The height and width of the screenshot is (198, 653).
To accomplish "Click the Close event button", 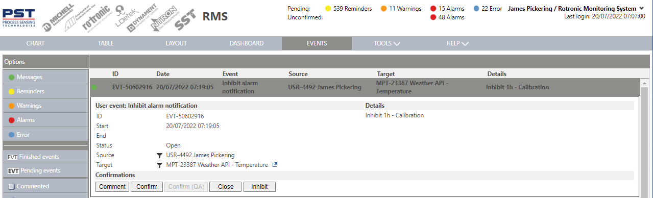I will (226, 187).
